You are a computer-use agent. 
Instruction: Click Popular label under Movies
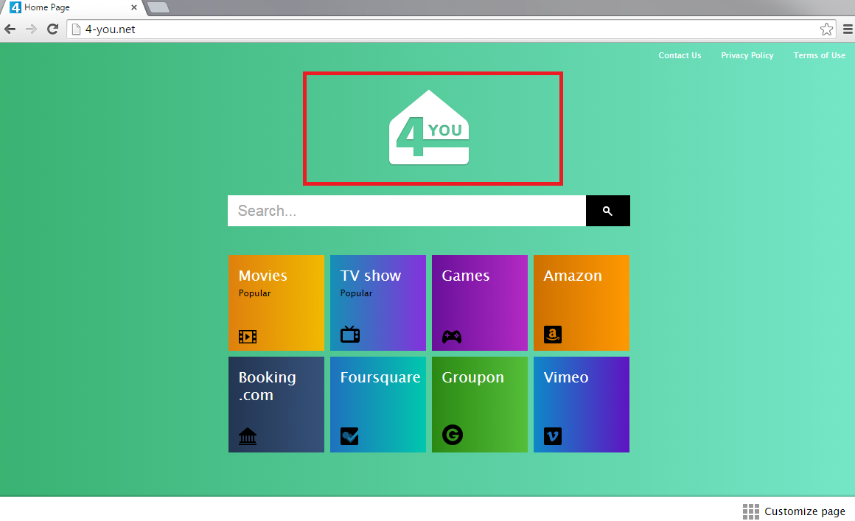(254, 293)
